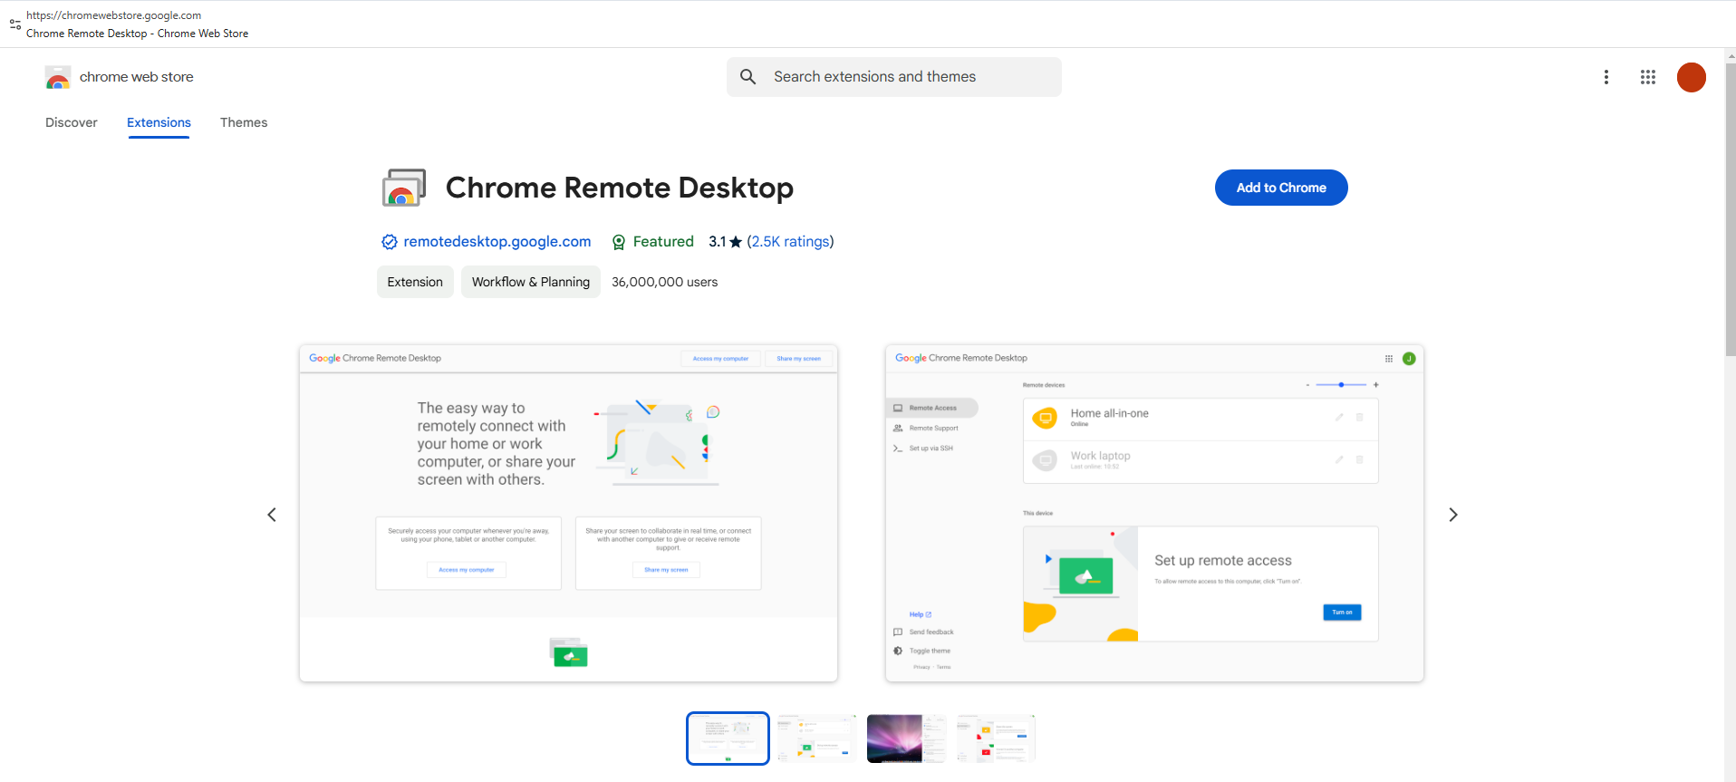Open the Discover tab
Viewport: 1736px width, 782px height.
[72, 122]
